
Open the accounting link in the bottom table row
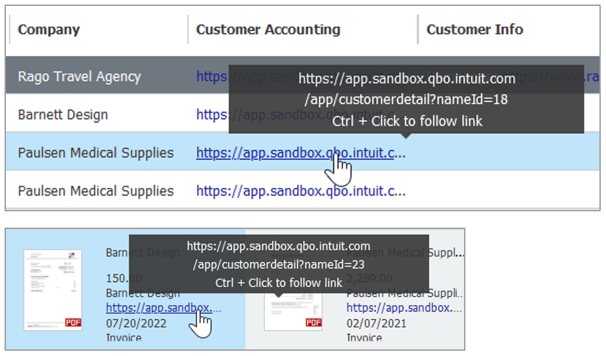pyautogui.click(x=300, y=191)
